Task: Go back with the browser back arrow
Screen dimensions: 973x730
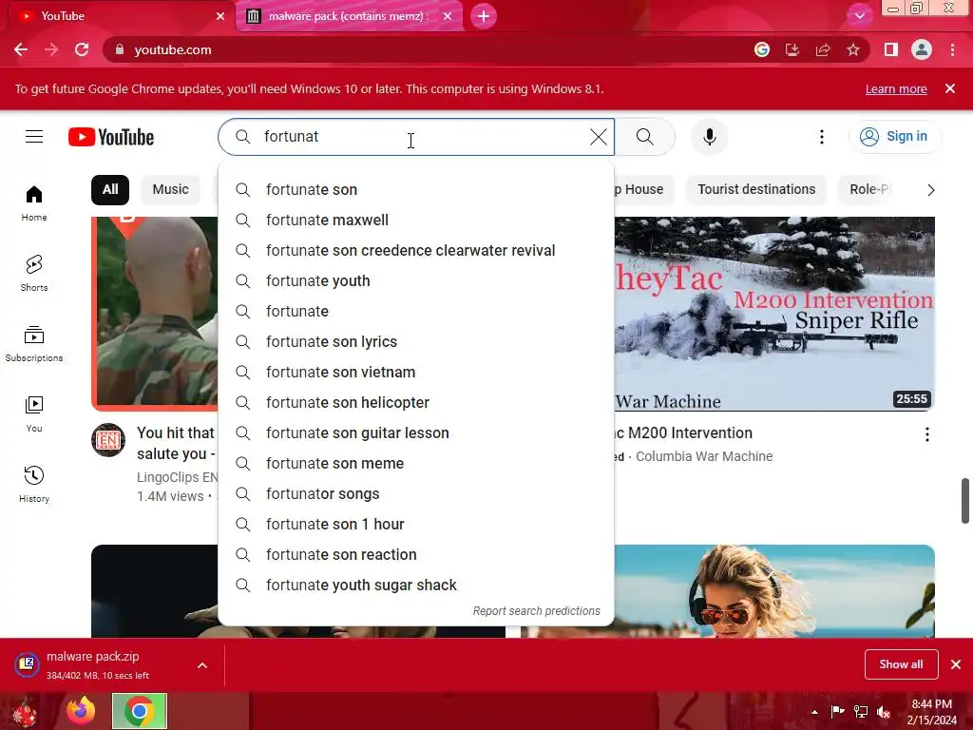Action: pyautogui.click(x=21, y=49)
